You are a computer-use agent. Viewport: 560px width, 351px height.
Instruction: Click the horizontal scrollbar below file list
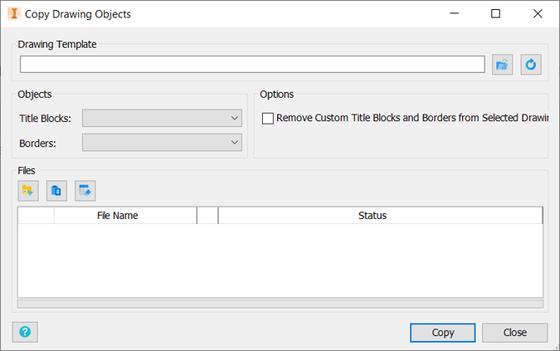tap(280, 303)
